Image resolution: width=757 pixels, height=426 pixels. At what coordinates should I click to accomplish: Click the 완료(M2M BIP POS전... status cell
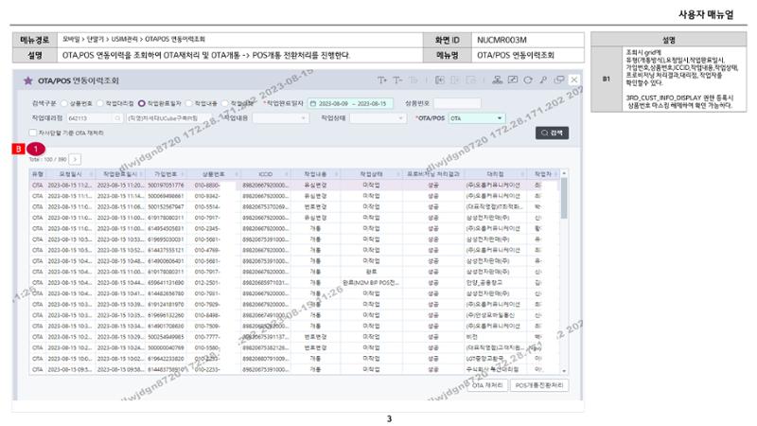coord(371,282)
